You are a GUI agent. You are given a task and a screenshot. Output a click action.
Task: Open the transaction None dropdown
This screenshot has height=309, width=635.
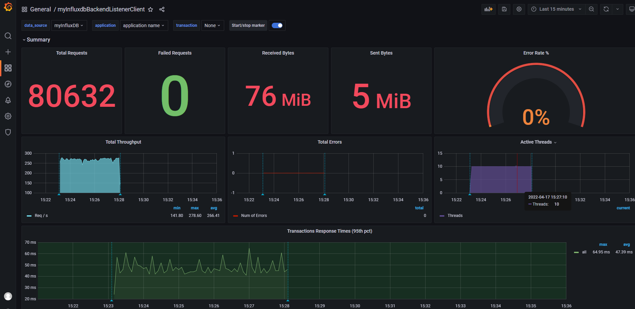point(212,25)
